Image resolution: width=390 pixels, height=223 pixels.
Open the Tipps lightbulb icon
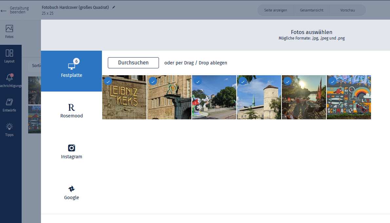click(9, 127)
